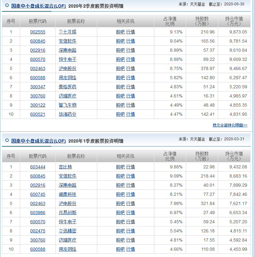Open 行情 link for 三七互娱 row

pos(130,32)
